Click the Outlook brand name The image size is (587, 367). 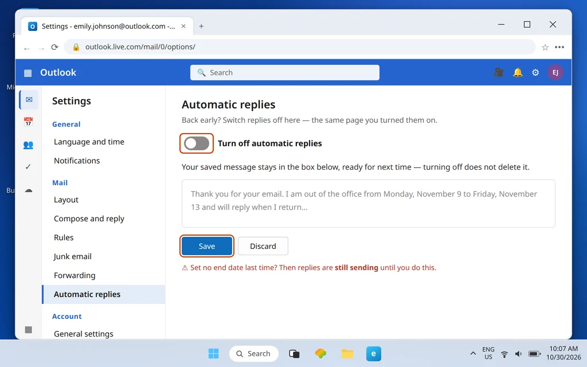tap(58, 73)
